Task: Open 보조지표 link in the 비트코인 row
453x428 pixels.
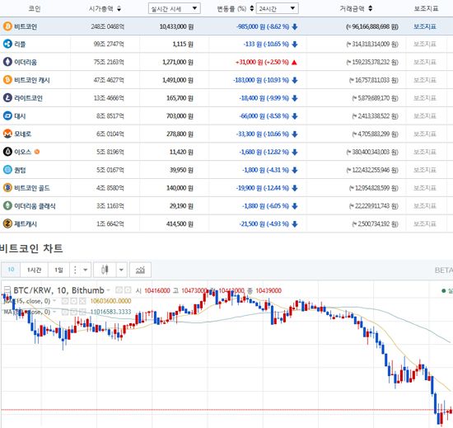Action: [425, 26]
